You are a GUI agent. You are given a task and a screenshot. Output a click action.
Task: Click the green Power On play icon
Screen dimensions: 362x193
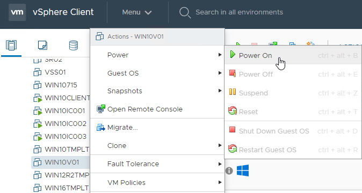233,55
